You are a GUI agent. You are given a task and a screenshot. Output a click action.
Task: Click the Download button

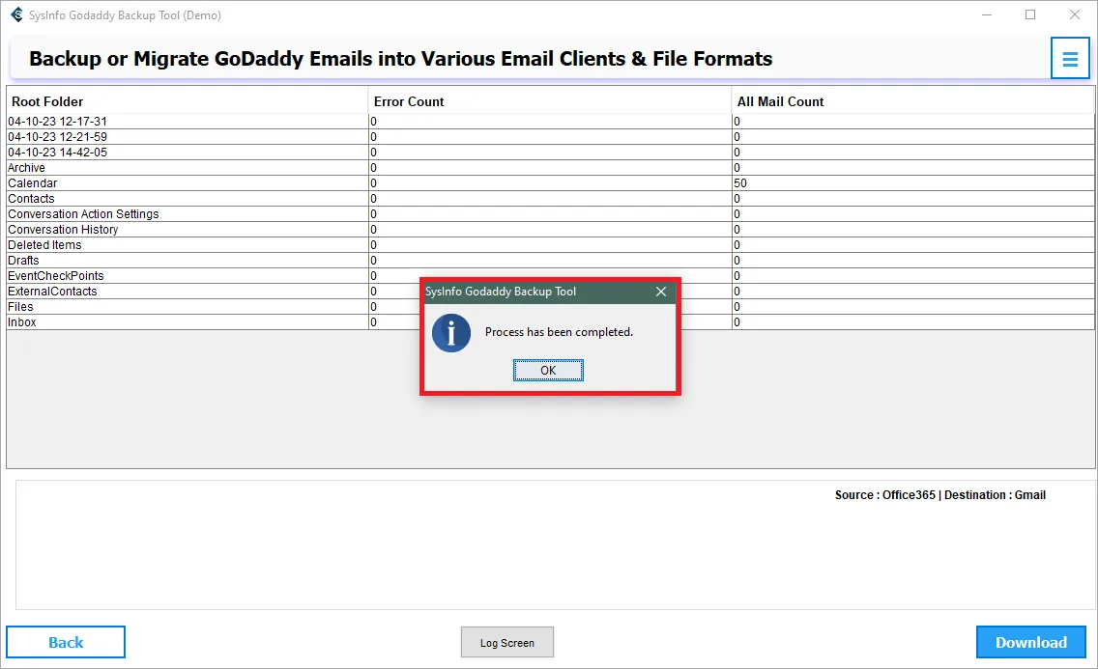click(x=1030, y=642)
